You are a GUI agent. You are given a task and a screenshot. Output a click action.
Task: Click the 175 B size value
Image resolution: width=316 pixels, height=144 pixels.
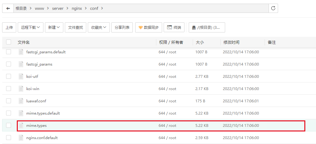click(x=200, y=101)
